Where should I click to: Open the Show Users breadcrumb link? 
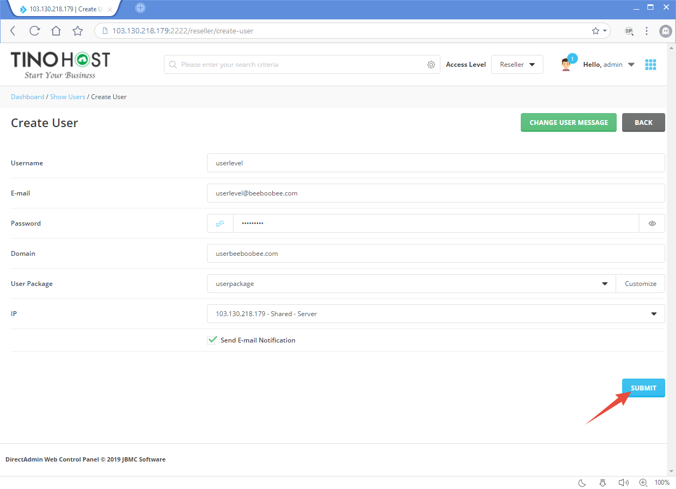tap(67, 96)
